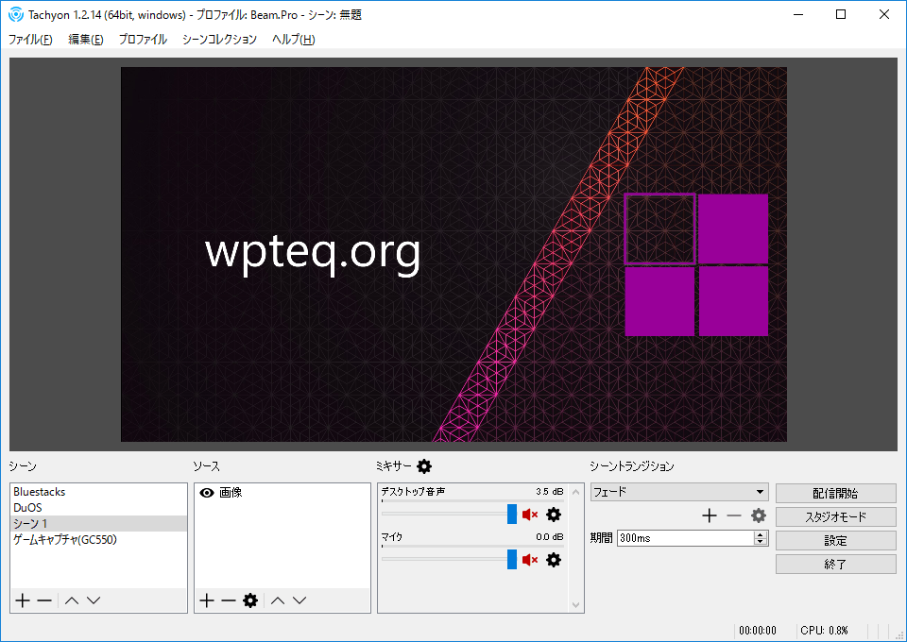Viewport: 907px width, 642px height.
Task: Open the ファイル menu
Action: [x=28, y=40]
